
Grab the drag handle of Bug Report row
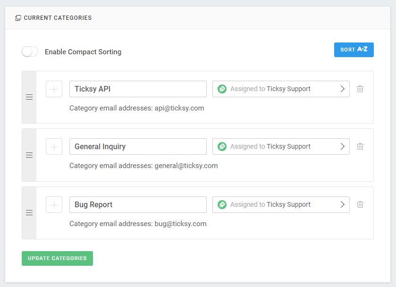tap(29, 213)
